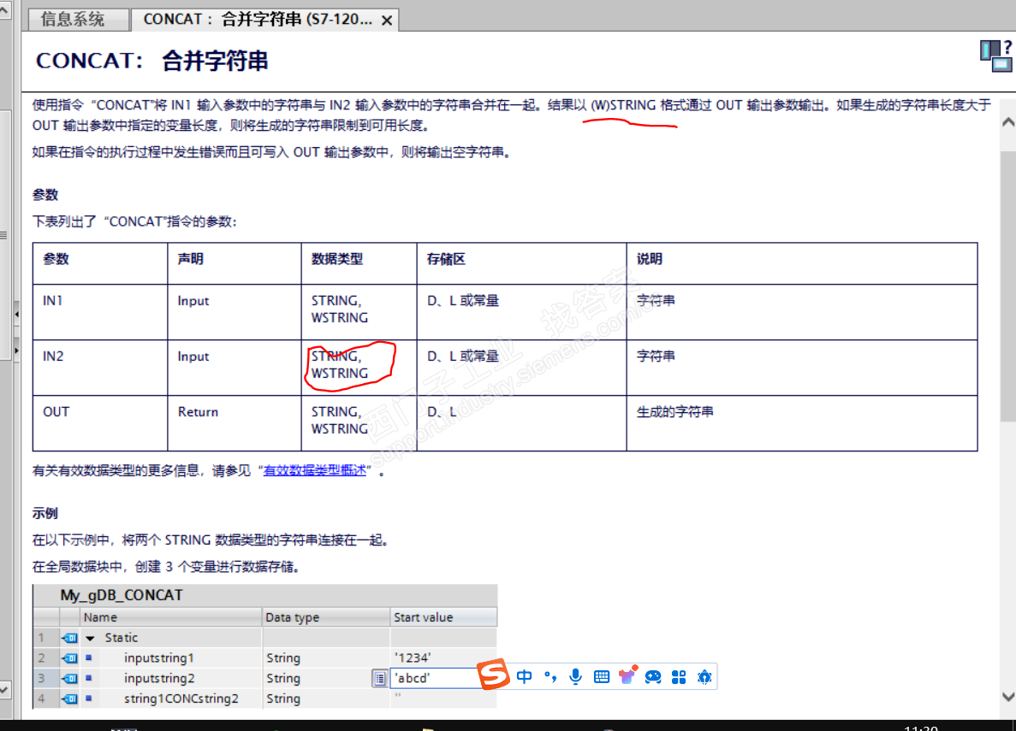Click the IN2 parameter cell

pyautogui.click(x=100, y=368)
